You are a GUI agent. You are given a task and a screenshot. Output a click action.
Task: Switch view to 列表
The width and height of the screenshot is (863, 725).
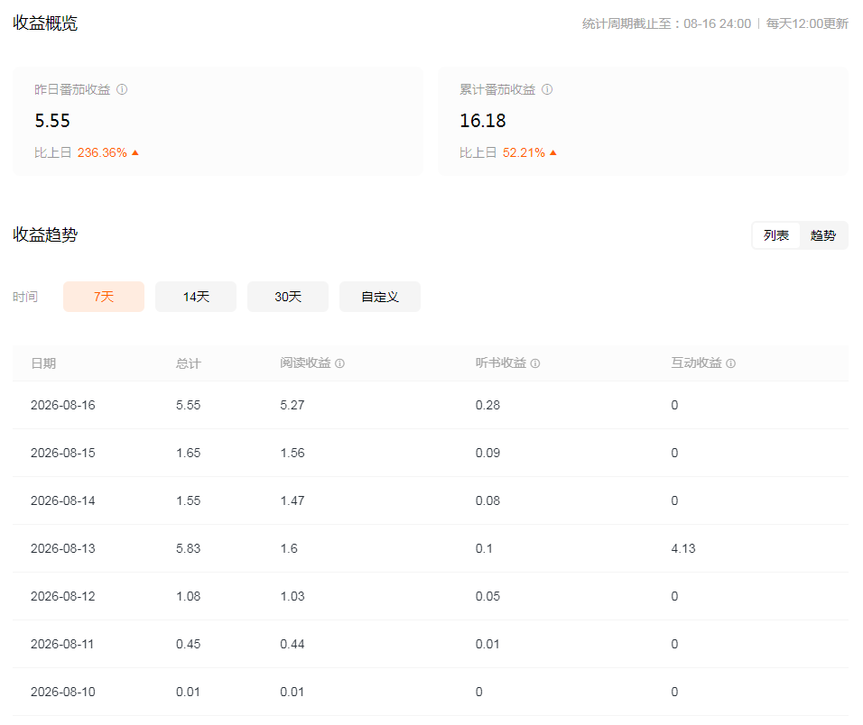(776, 235)
